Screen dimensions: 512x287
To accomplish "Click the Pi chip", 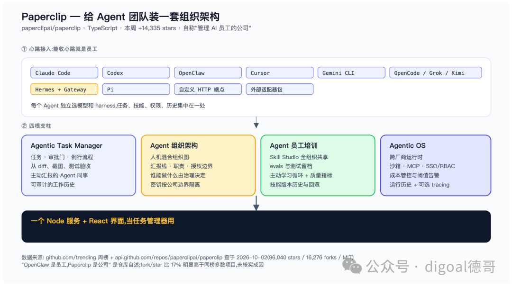I will pyautogui.click(x=136, y=90).
